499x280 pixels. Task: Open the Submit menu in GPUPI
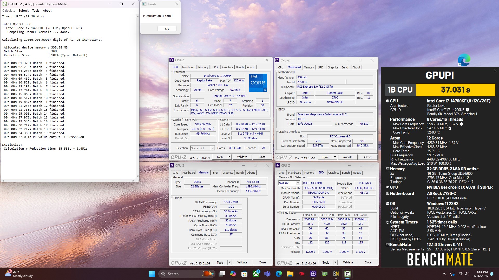tap(23, 11)
